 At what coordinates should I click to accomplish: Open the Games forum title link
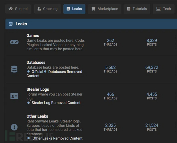tap(33, 35)
